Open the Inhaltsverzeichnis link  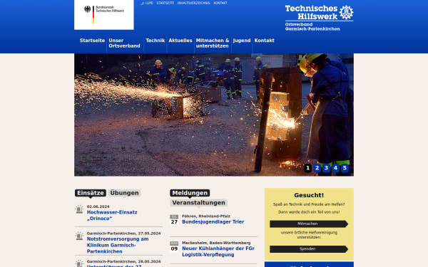[193, 3]
